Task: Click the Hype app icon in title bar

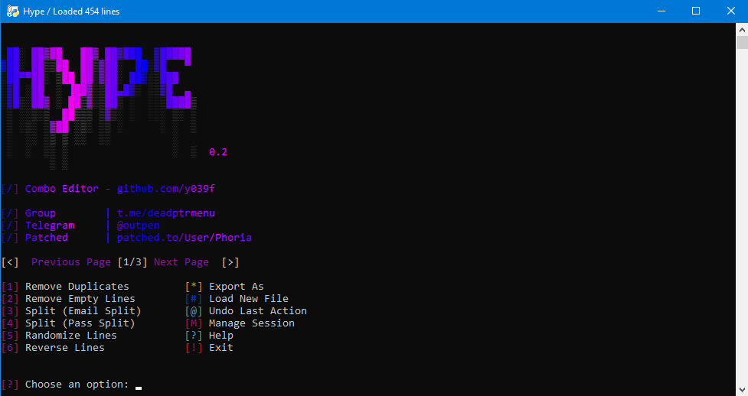Action: coord(12,11)
